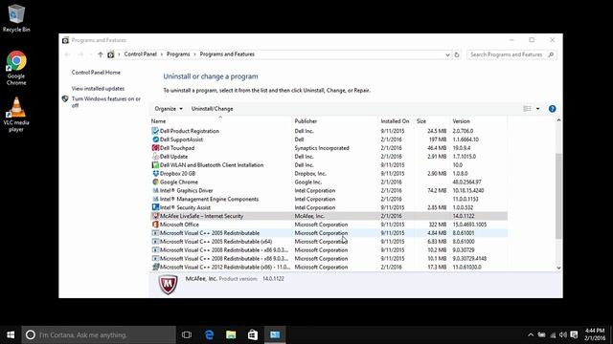Open File Explorer from the taskbar
613x344 pixels.
[x=231, y=334]
